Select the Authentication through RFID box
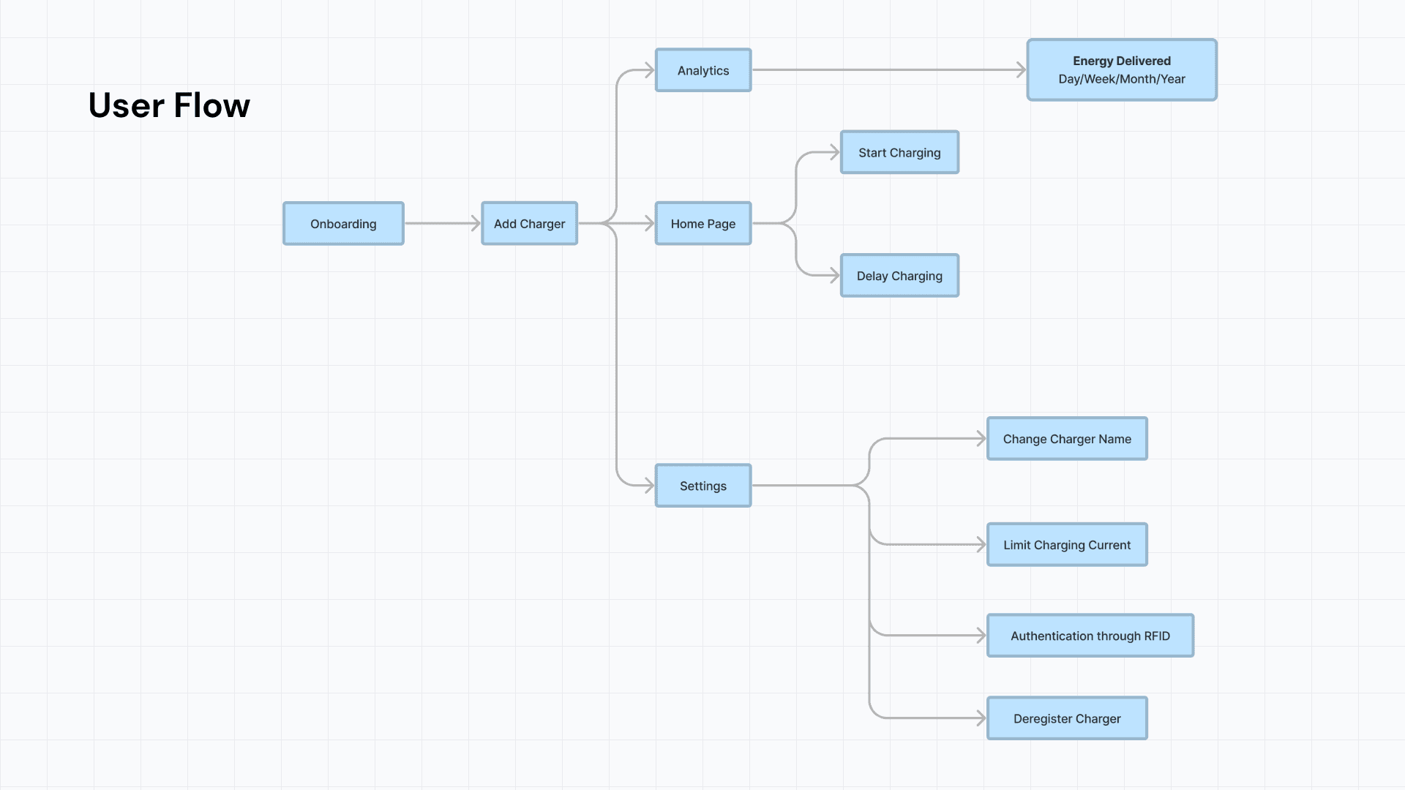This screenshot has width=1405, height=790. click(x=1090, y=636)
